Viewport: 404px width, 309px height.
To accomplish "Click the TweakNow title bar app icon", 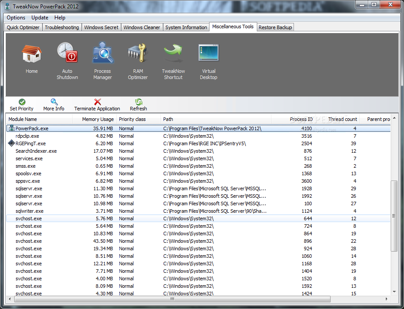I will 8,6.
